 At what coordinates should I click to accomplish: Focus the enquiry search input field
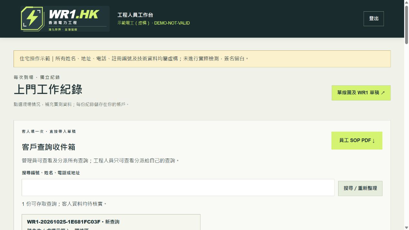point(178,188)
